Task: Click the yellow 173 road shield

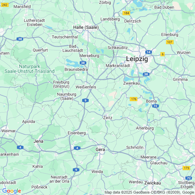Action: [x=186, y=168]
